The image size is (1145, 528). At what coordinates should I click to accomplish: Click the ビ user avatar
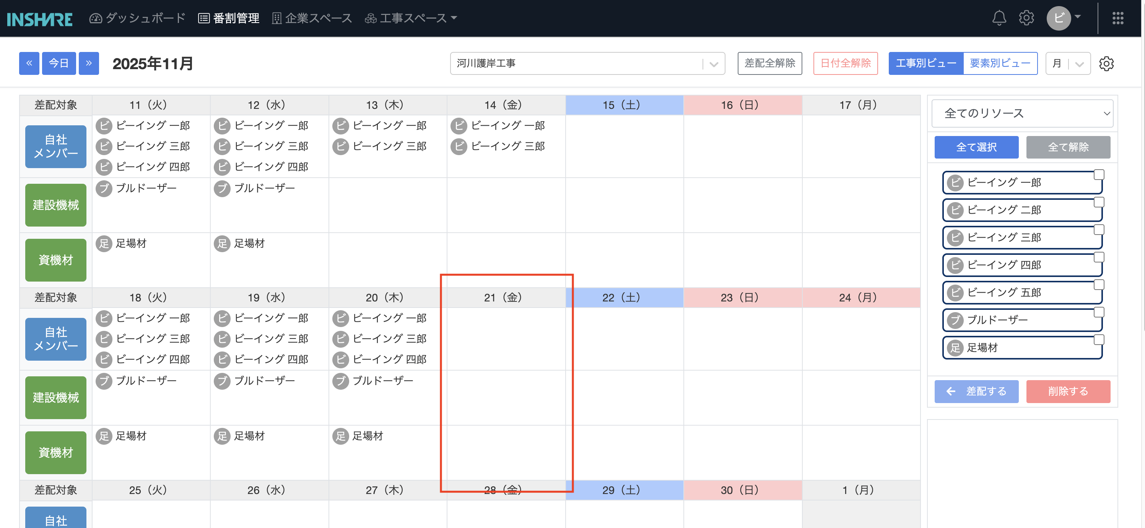[1059, 18]
